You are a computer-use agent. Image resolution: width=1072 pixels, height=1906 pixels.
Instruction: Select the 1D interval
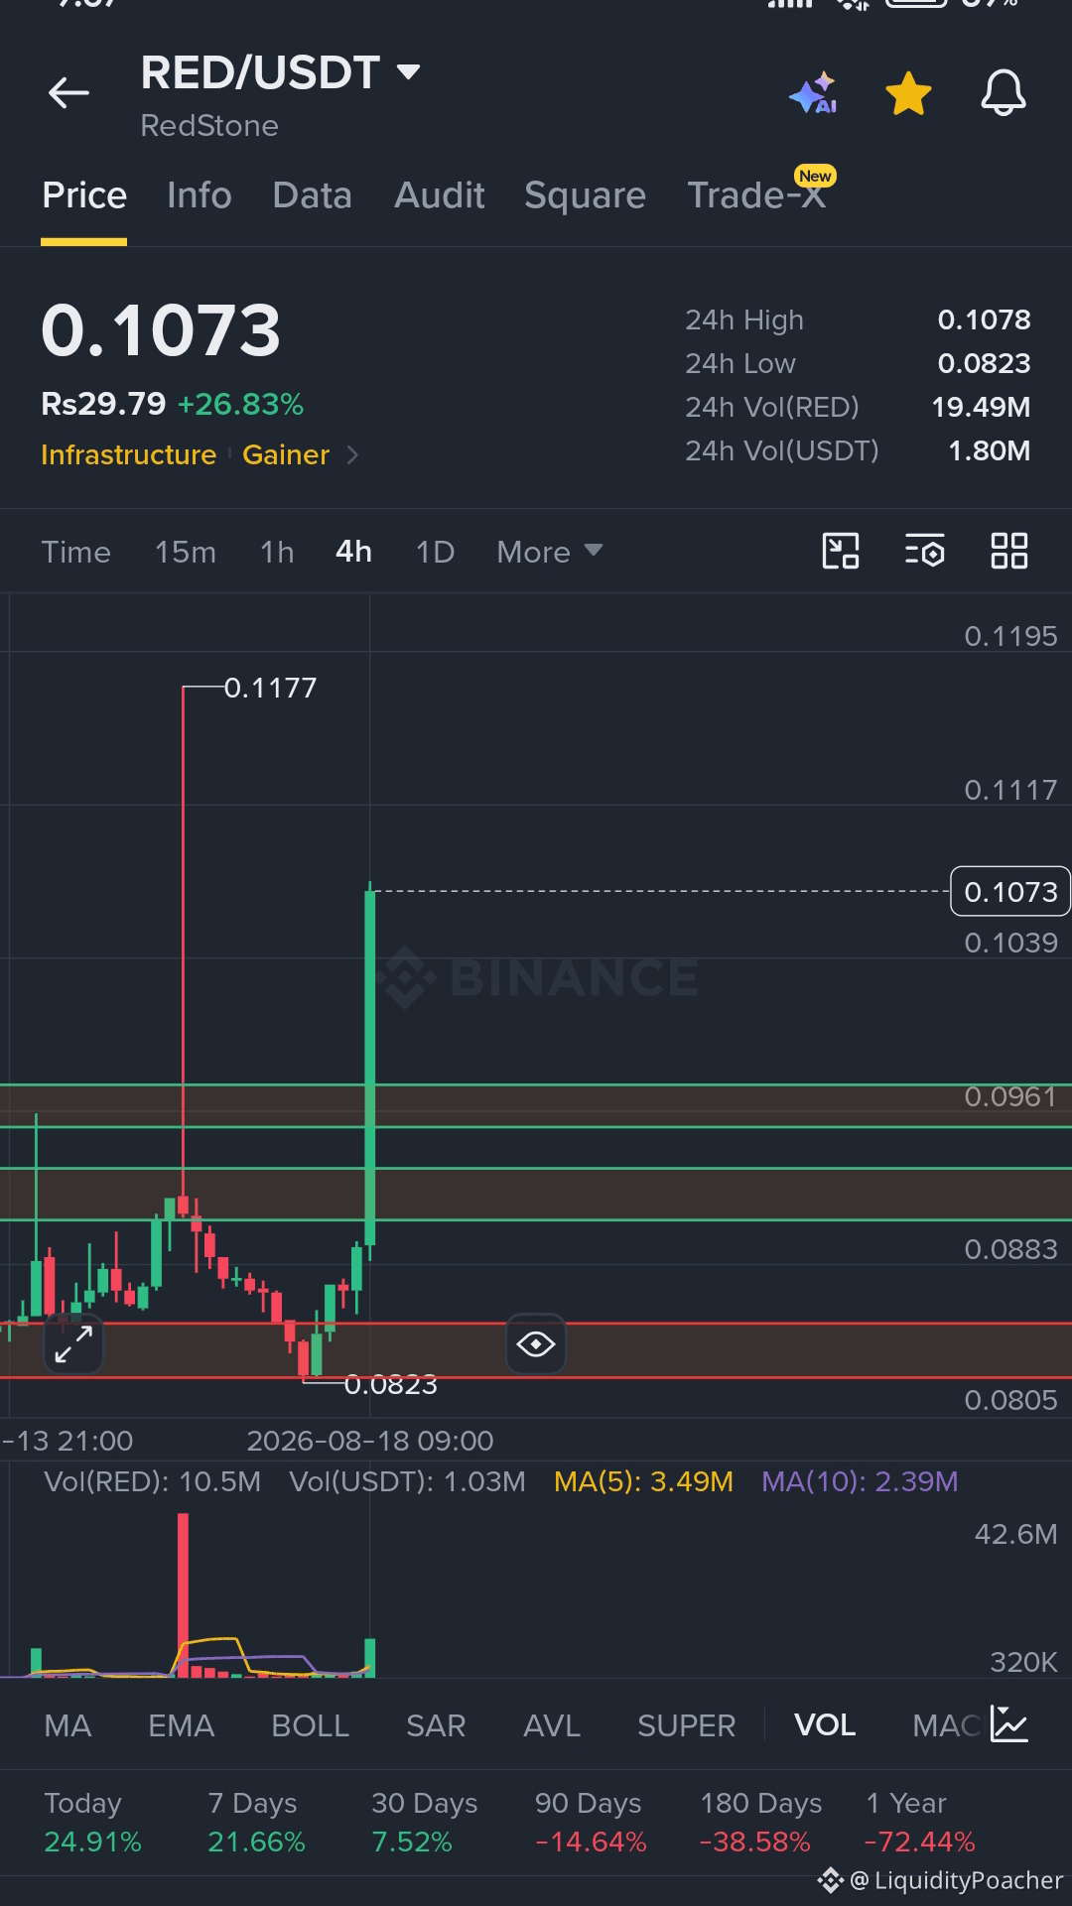pos(435,552)
